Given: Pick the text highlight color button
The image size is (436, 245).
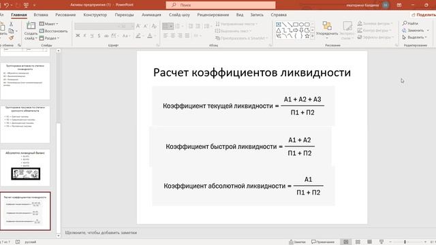Looking at the screenshot, I should pos(138,35).
